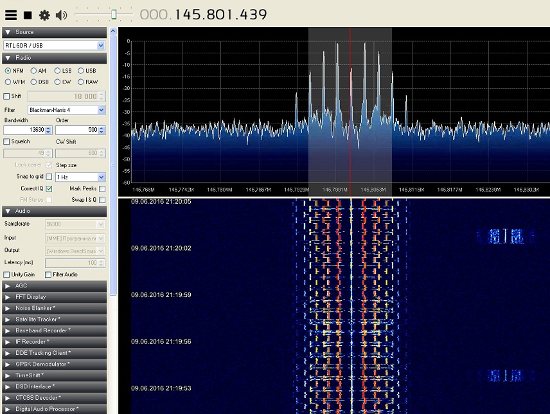Expand the CTCSS Decoder panel
The height and width of the screenshot is (414, 550).
[x=55, y=398]
